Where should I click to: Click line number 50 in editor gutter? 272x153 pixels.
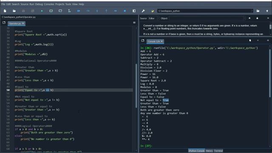(x=8, y=90)
